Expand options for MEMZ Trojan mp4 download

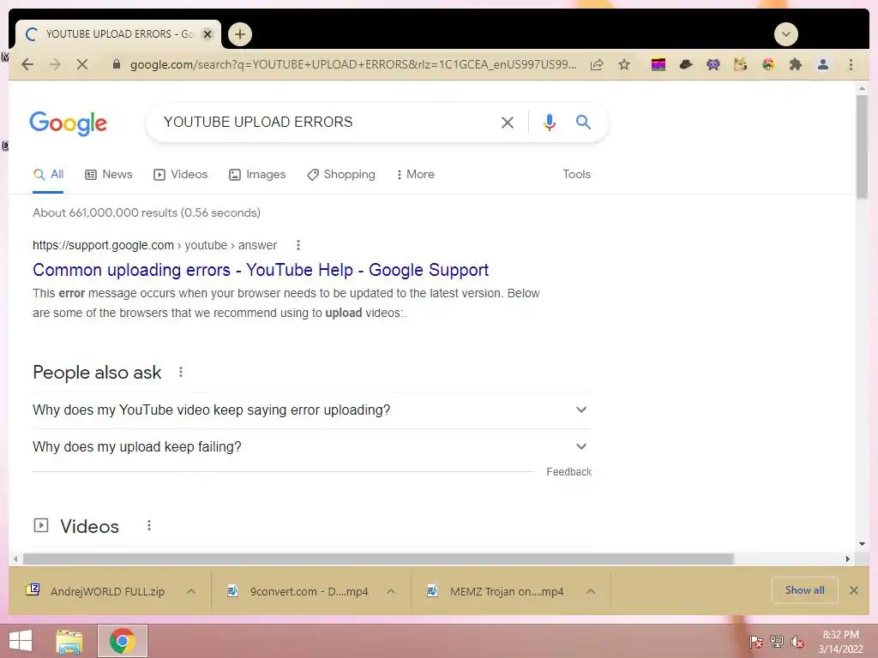coord(591,591)
